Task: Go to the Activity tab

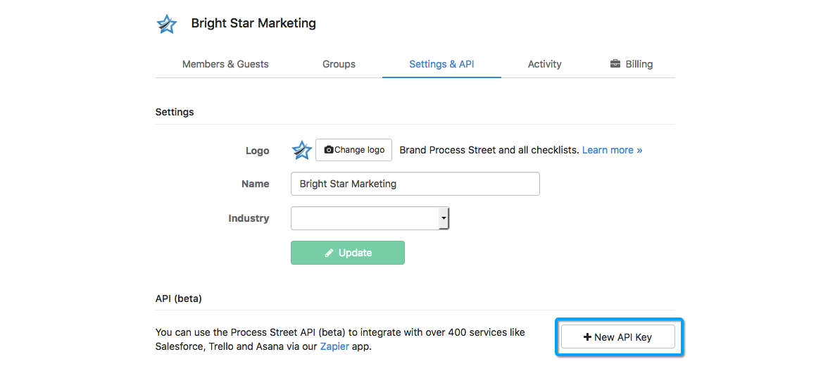Action: pyautogui.click(x=544, y=64)
